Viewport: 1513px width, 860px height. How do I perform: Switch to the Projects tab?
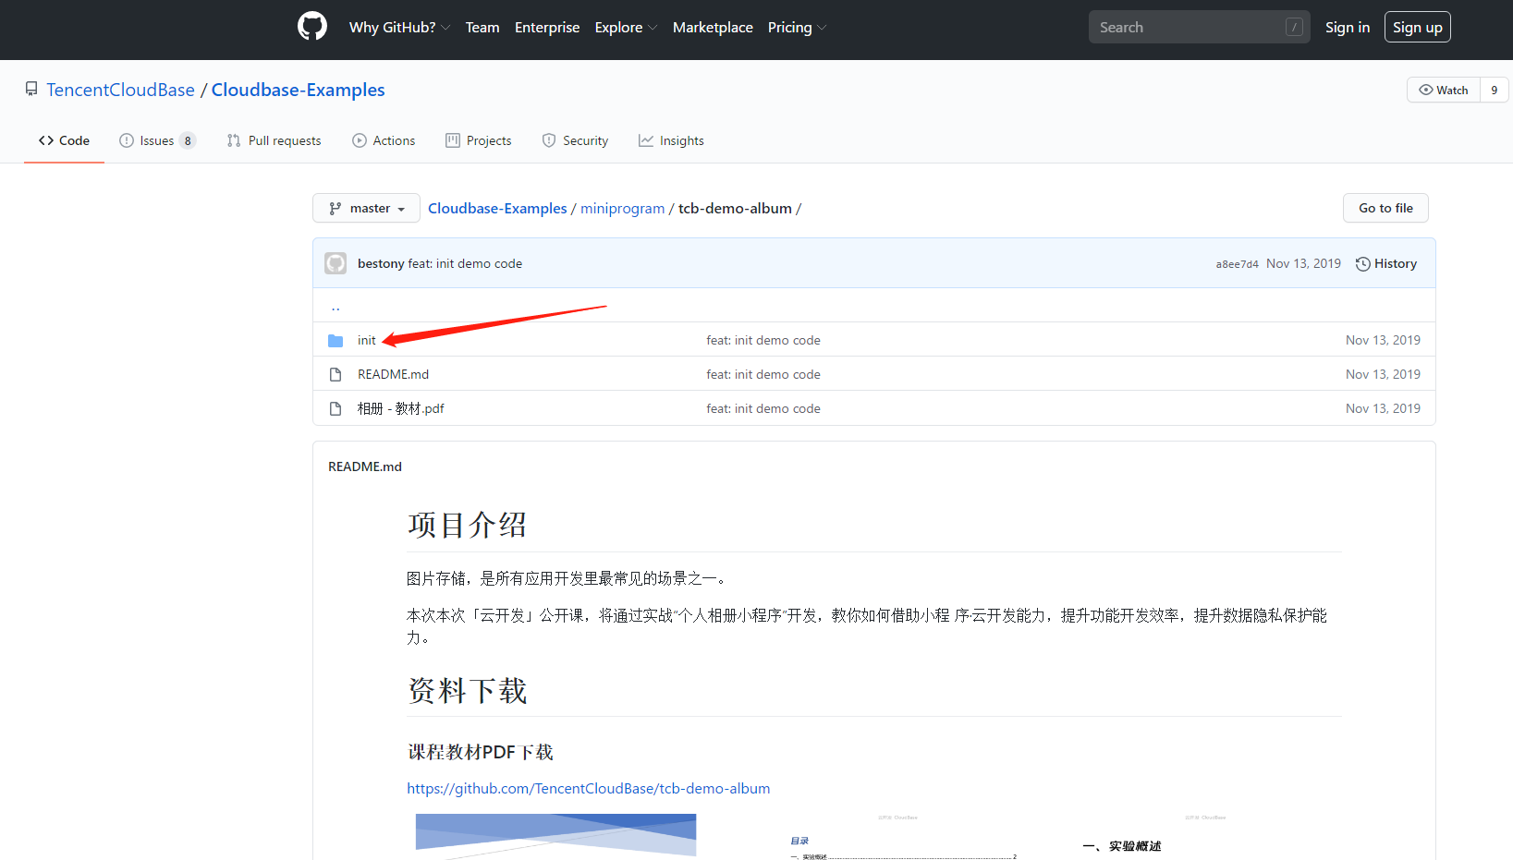(x=479, y=140)
